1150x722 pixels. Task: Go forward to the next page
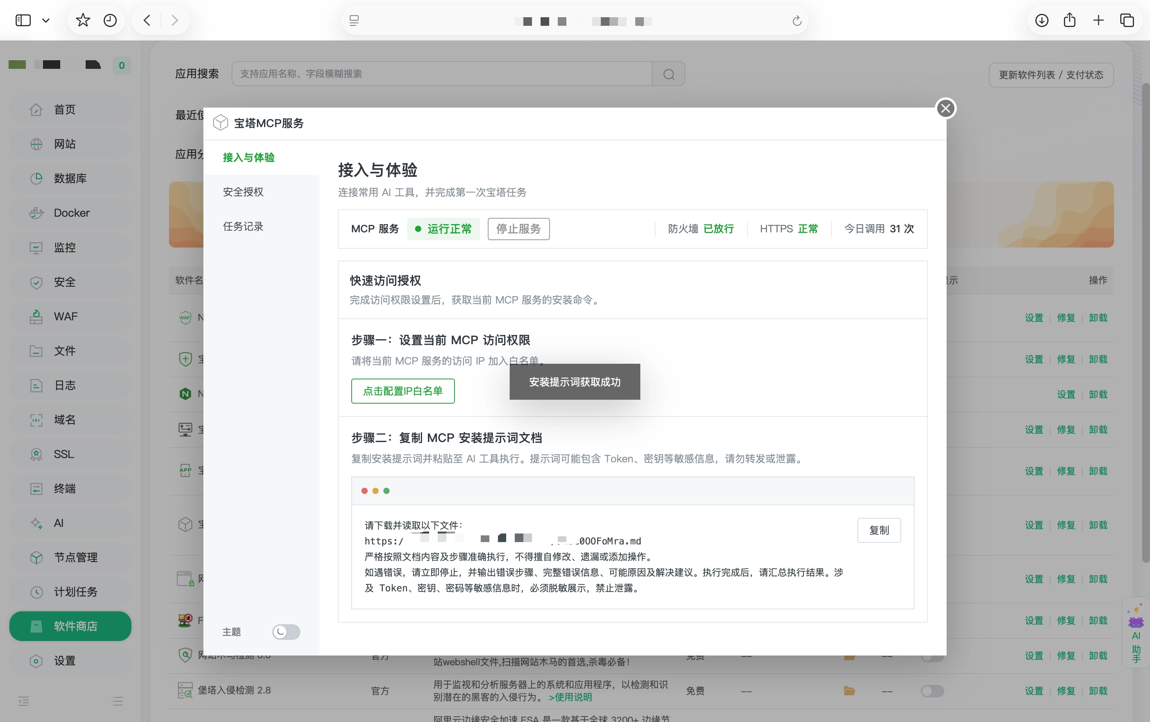[x=174, y=20]
